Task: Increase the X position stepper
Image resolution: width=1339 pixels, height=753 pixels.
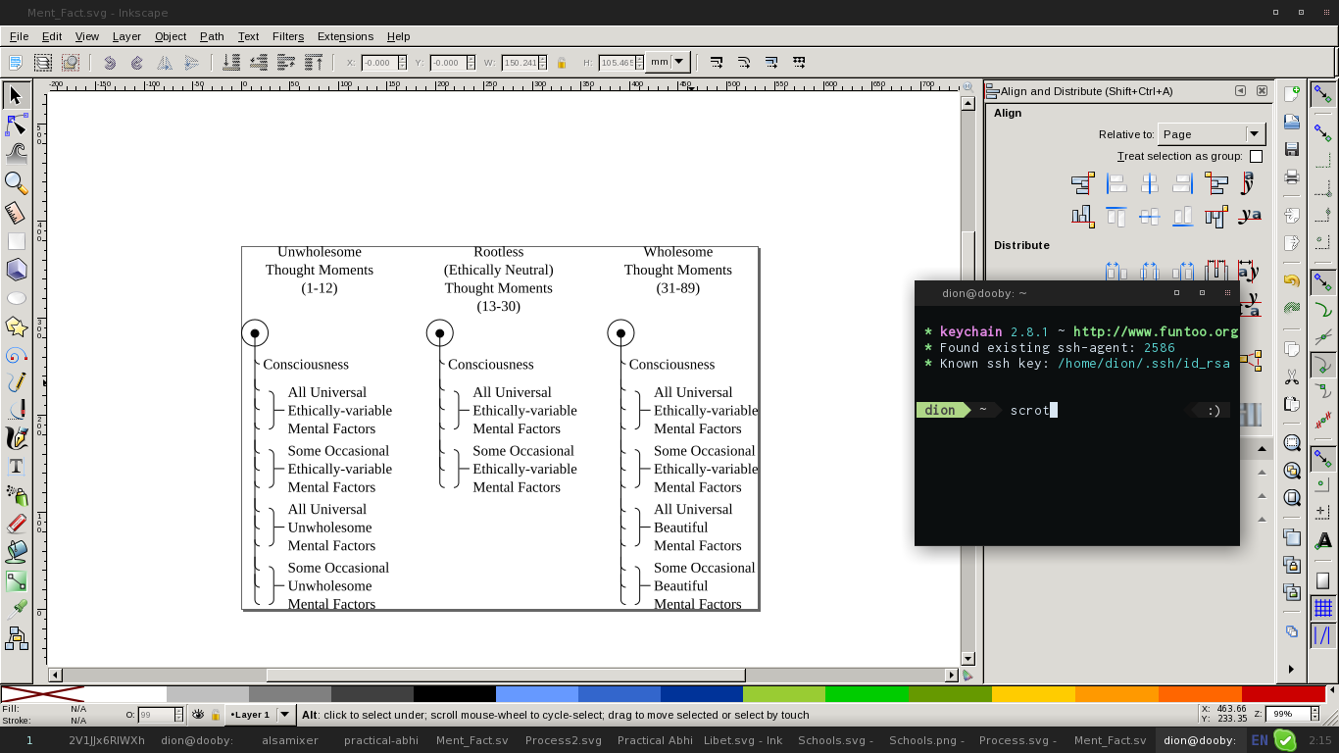Action: (402, 58)
